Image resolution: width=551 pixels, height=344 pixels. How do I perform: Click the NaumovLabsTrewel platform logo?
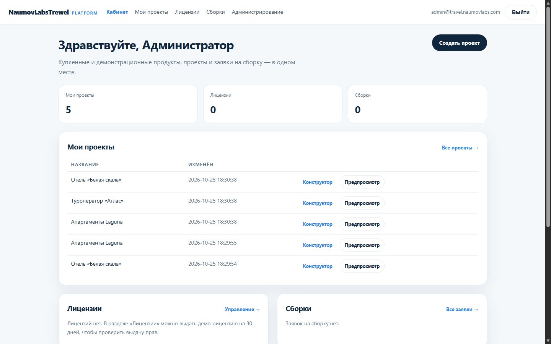[53, 12]
